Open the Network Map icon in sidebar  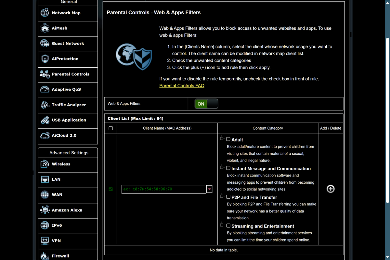[45, 13]
